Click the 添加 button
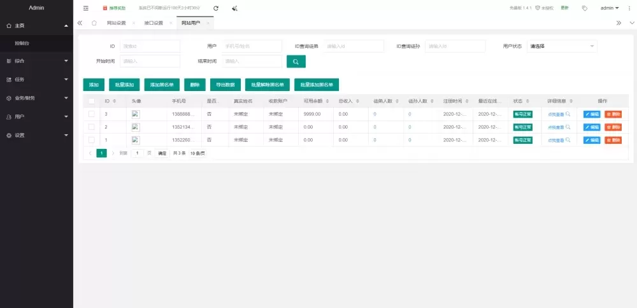This screenshot has height=308, width=637. pyautogui.click(x=94, y=85)
